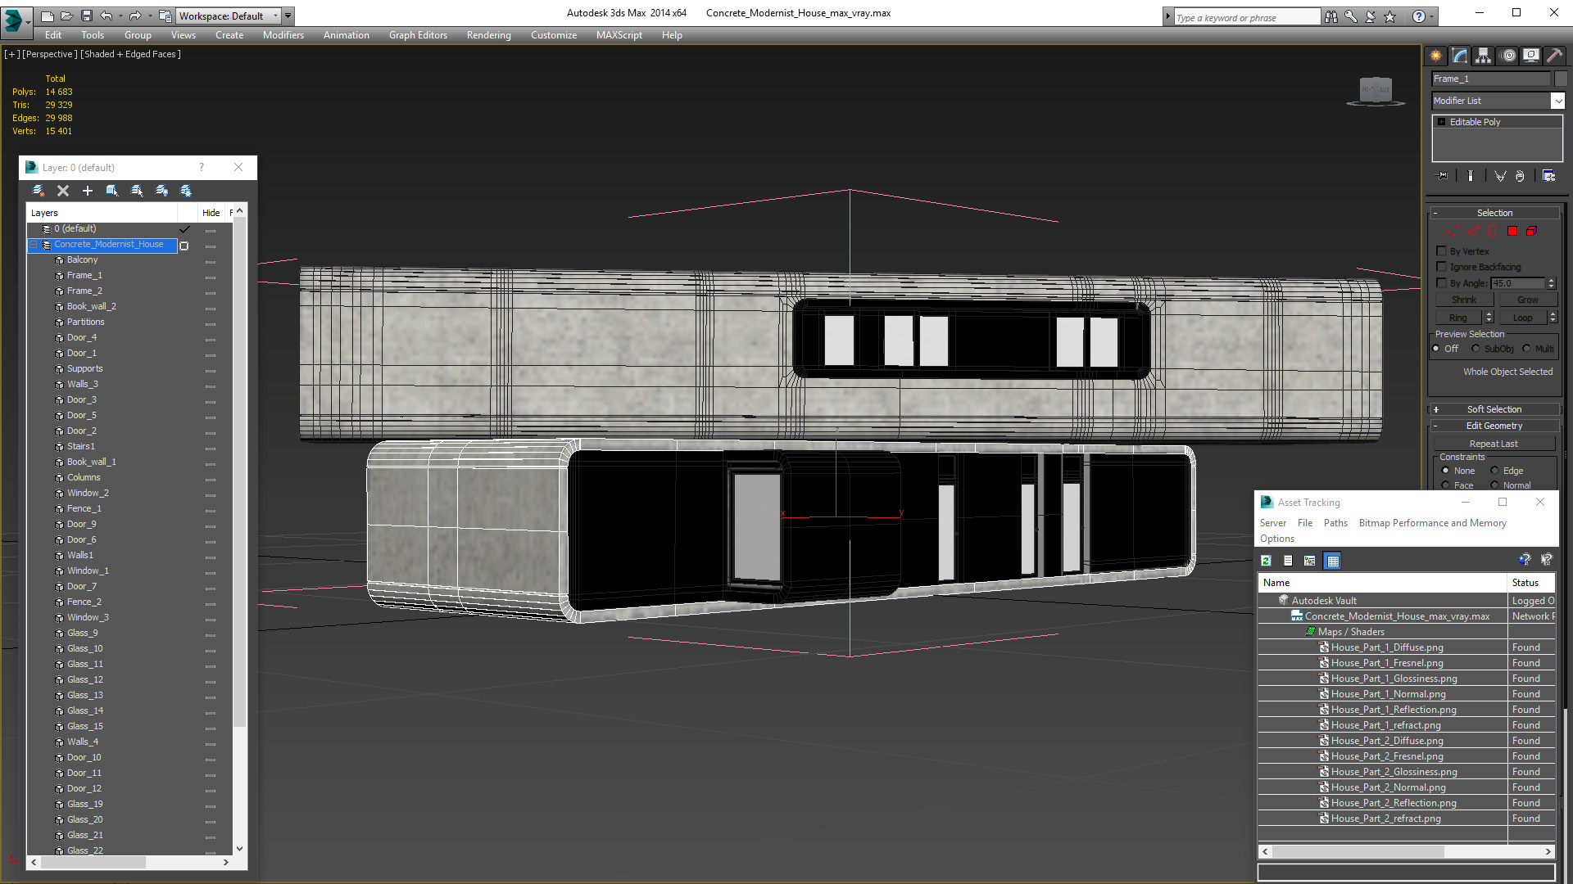
Task: Select Element sub-object level icon
Action: pos(1532,232)
